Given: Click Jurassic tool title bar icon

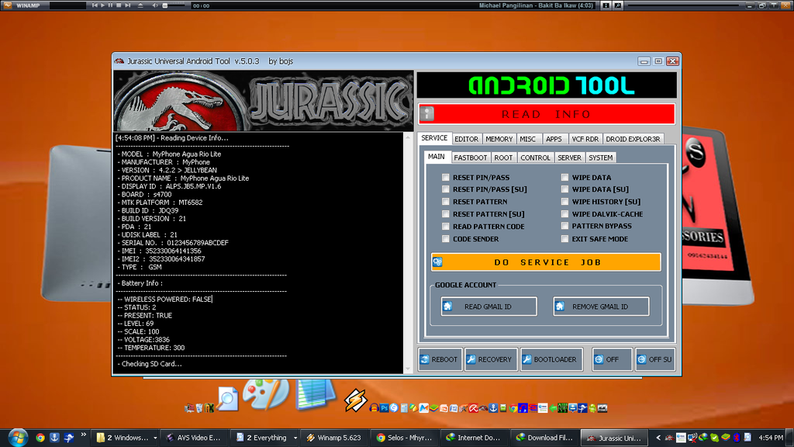Looking at the screenshot, I should click(x=119, y=61).
